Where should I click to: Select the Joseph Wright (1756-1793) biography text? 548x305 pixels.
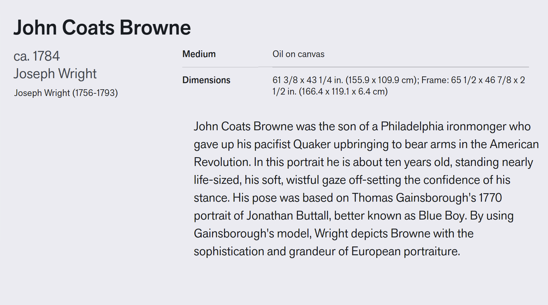pyautogui.click(x=66, y=93)
